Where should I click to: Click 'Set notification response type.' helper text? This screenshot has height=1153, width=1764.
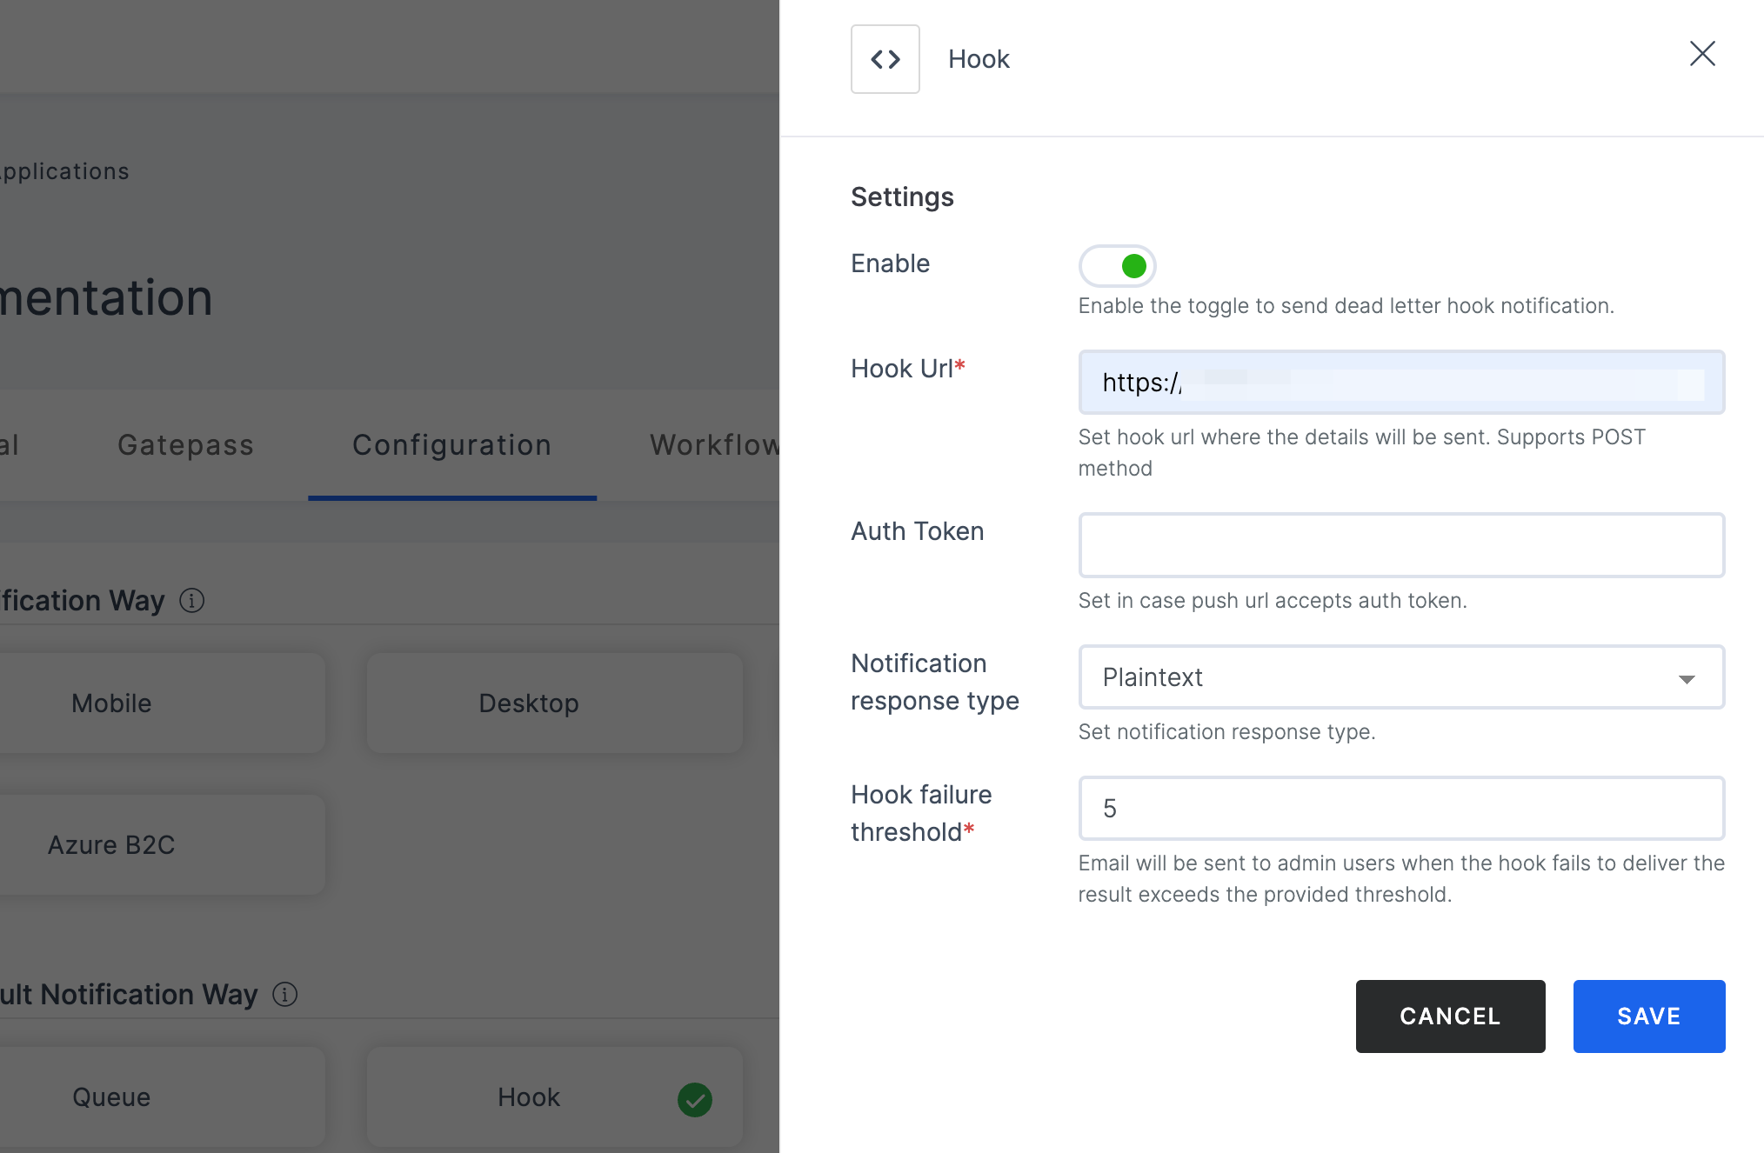point(1226,732)
